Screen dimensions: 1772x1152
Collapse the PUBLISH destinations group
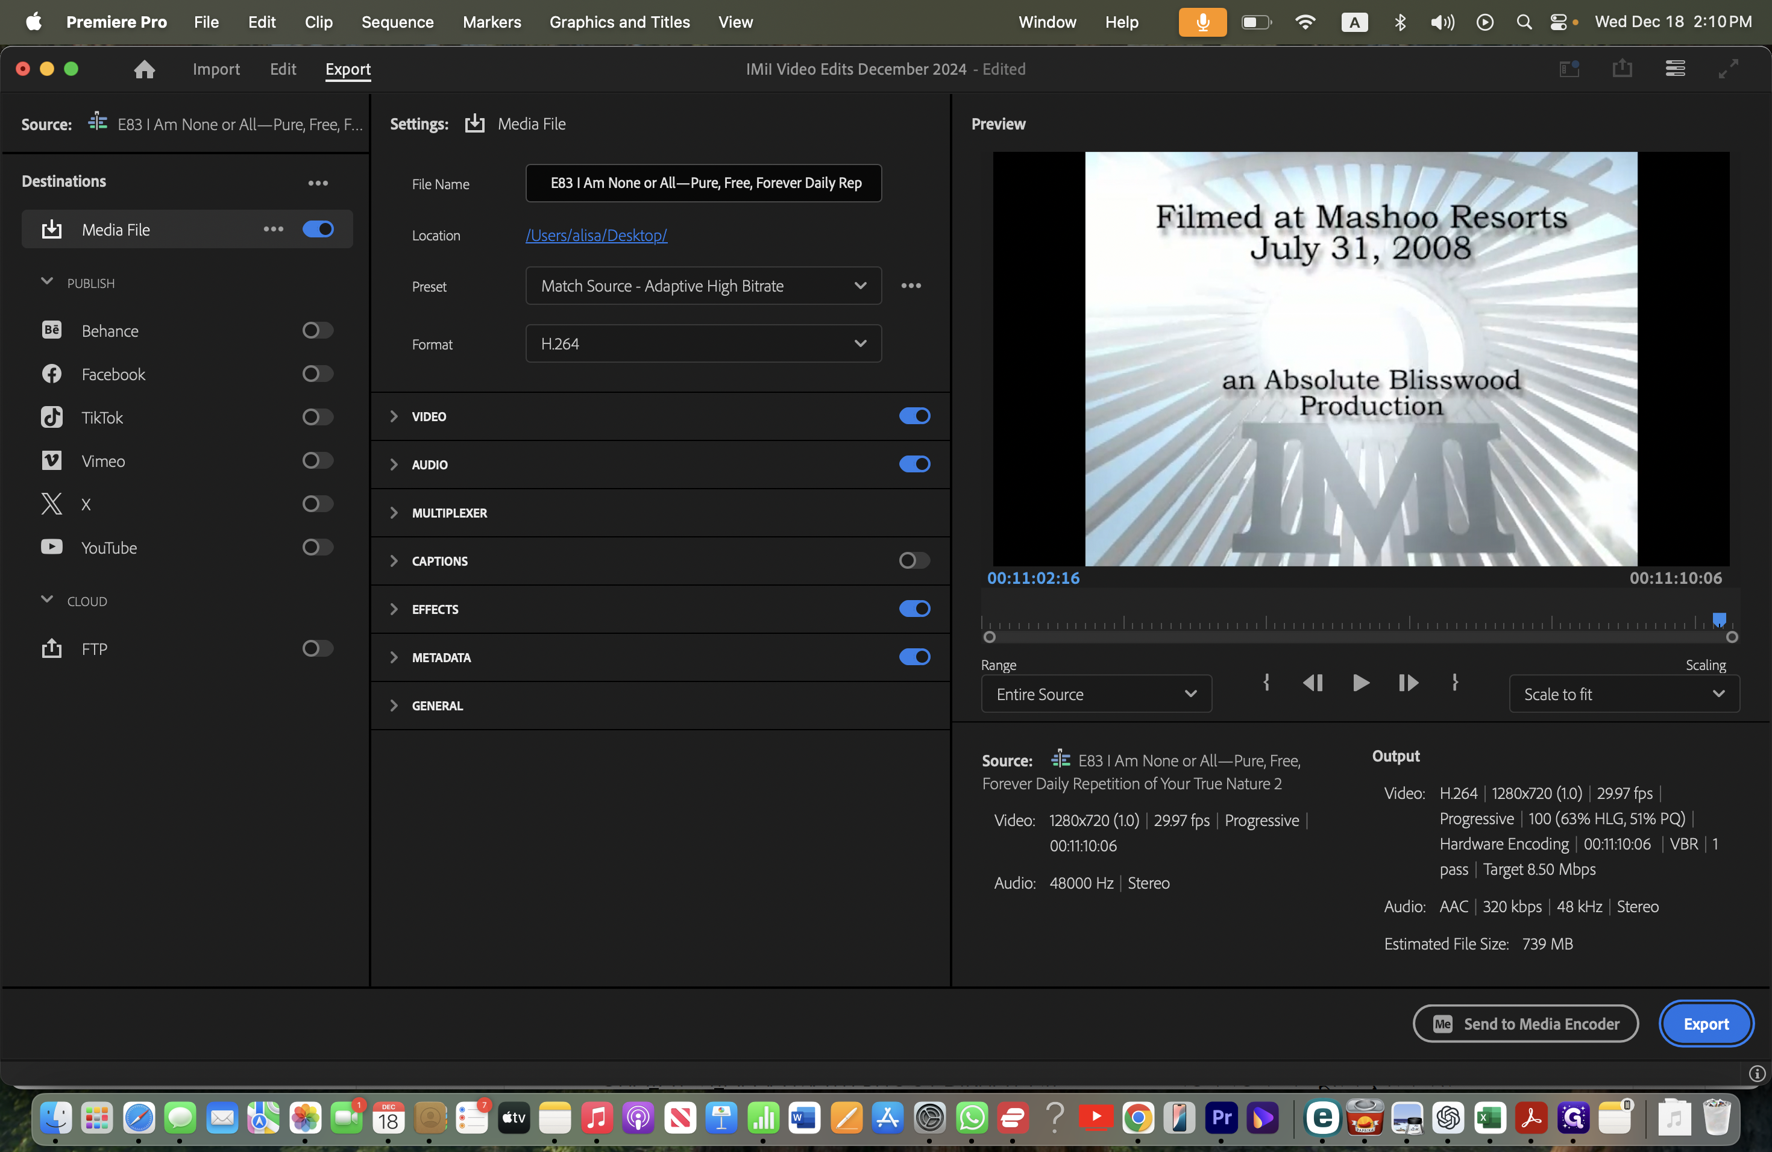tap(47, 282)
